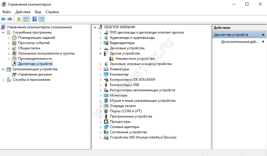This screenshot has height=156, width=267.
Task: Expand the Службы и приложения node
Action: tap(3, 80)
